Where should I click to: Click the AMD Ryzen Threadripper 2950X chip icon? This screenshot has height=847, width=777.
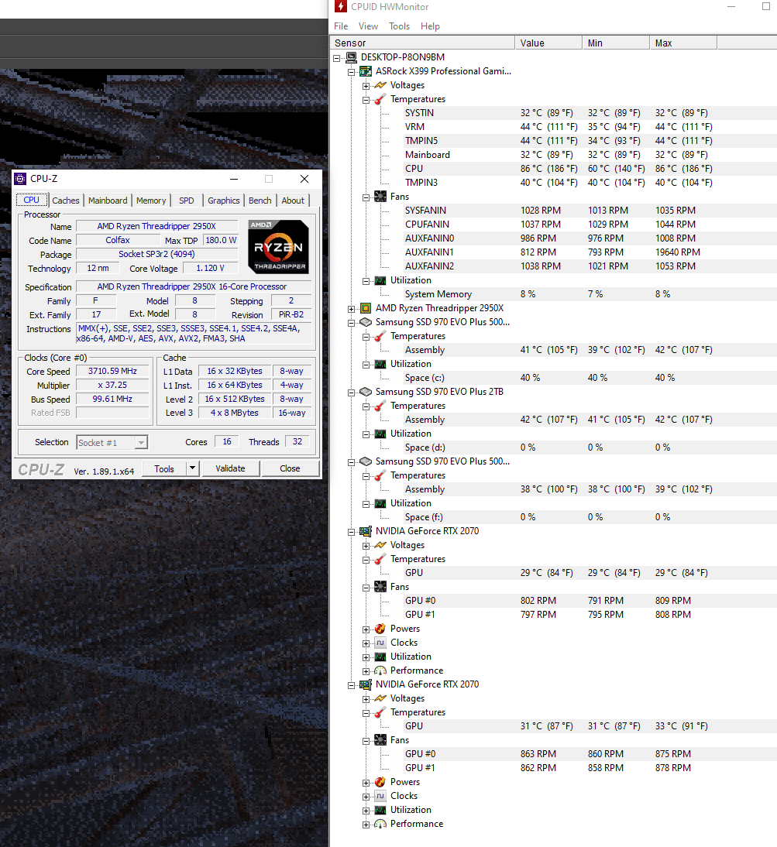(x=366, y=308)
